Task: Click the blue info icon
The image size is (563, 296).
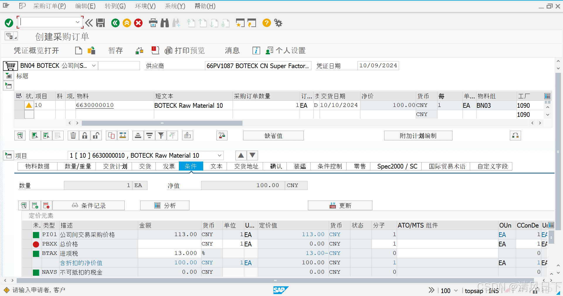Action: [x=256, y=51]
